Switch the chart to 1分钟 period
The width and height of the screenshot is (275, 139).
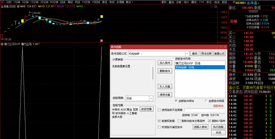point(17,2)
